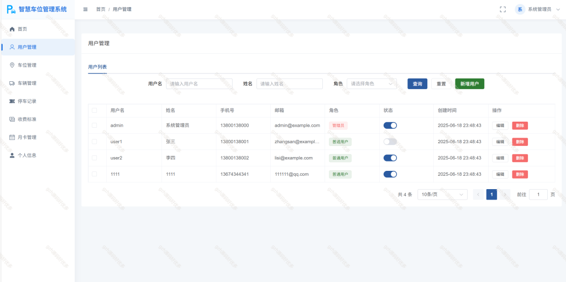
Task: Click the zhangsan@exampl... email cell
Action: click(x=297, y=142)
